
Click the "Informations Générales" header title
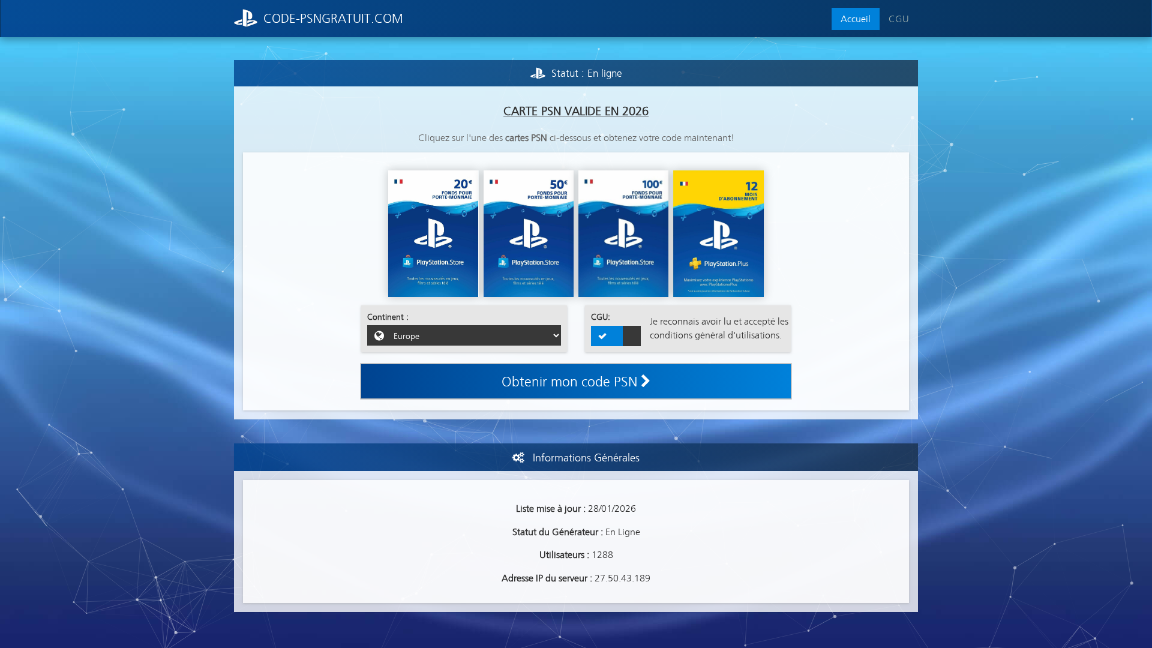(586, 458)
